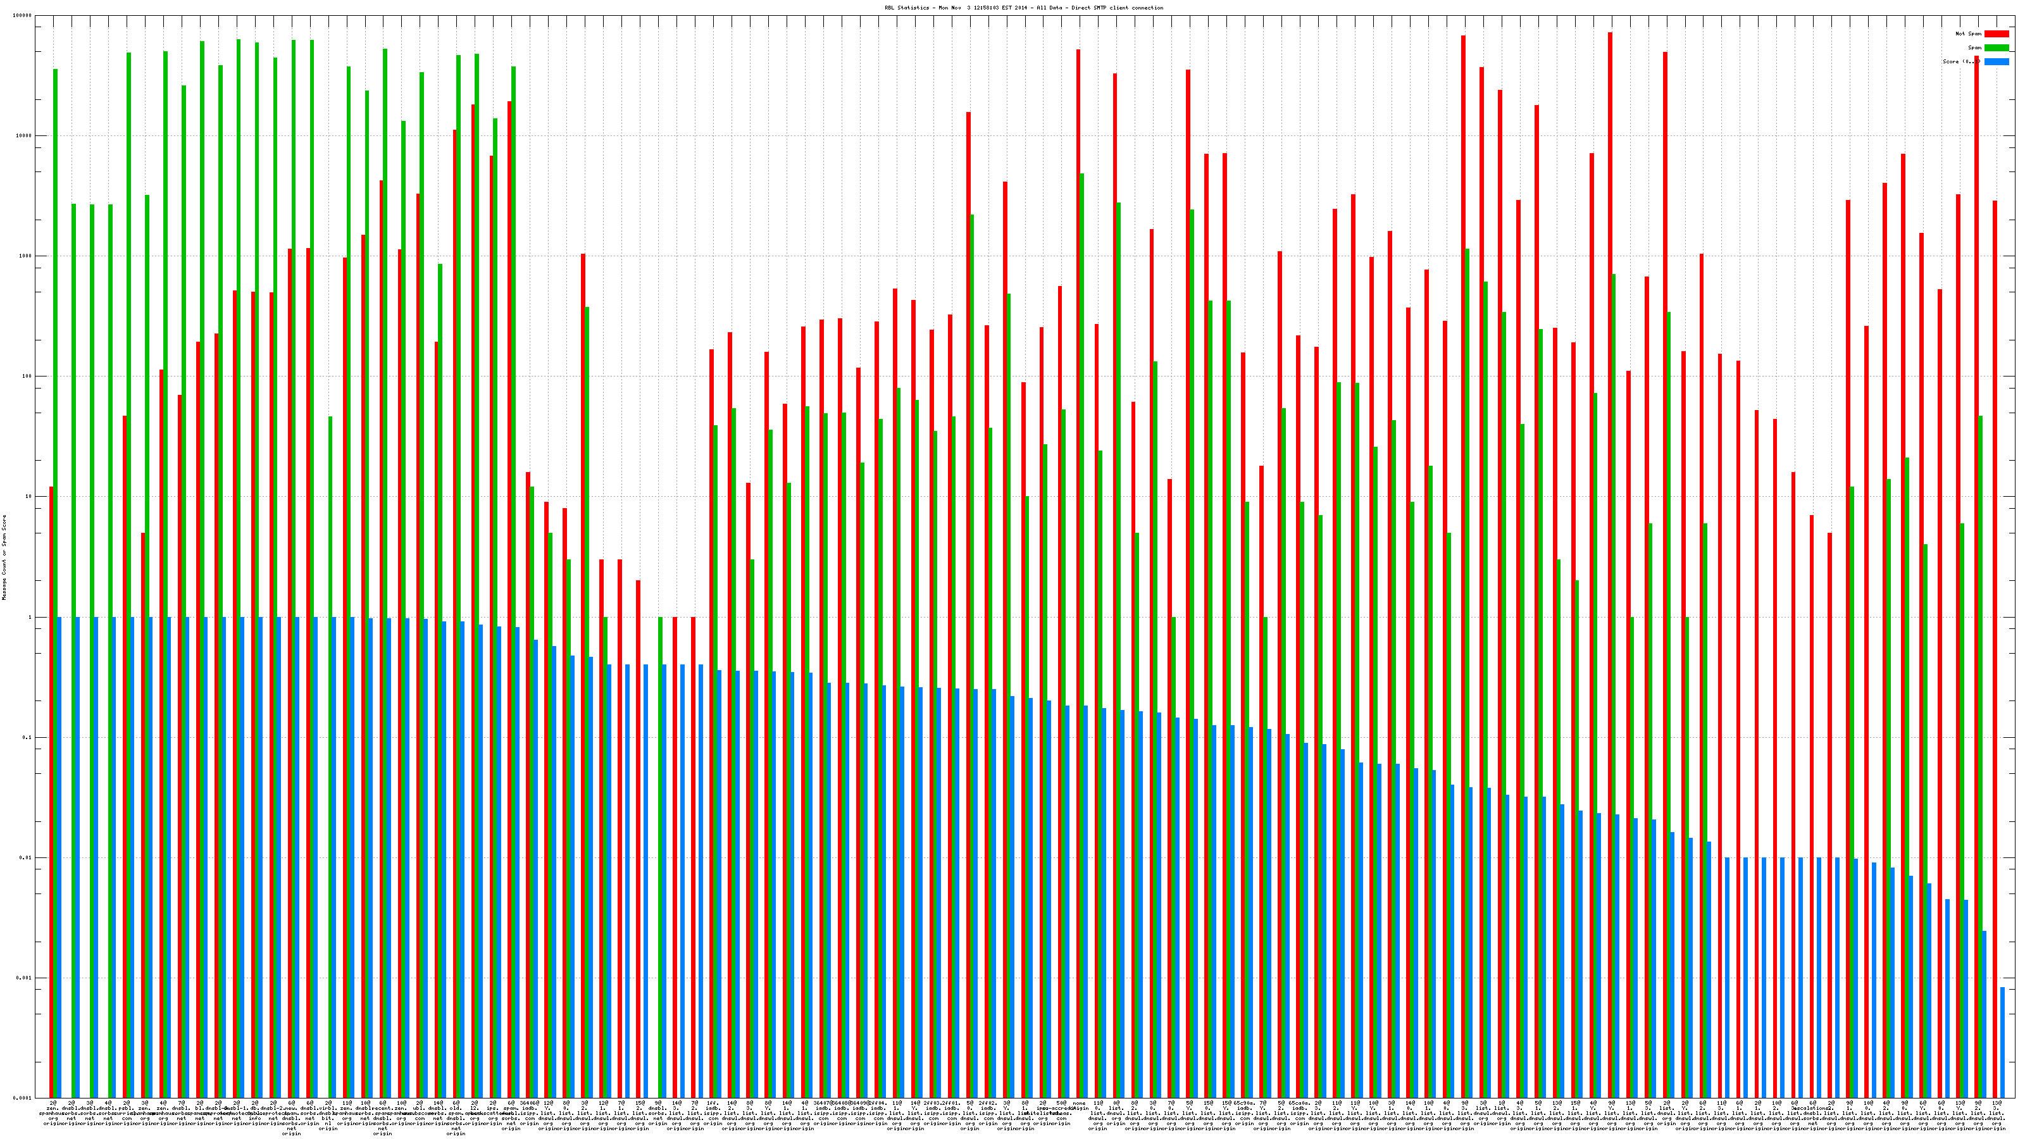Image resolution: width=2025 pixels, height=1139 pixels.
Task: Click the rightmost blue score bar
Action: coord(2002,1042)
